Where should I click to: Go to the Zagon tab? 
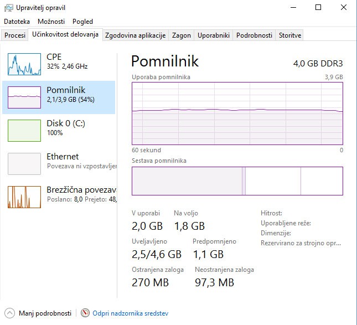click(x=181, y=35)
